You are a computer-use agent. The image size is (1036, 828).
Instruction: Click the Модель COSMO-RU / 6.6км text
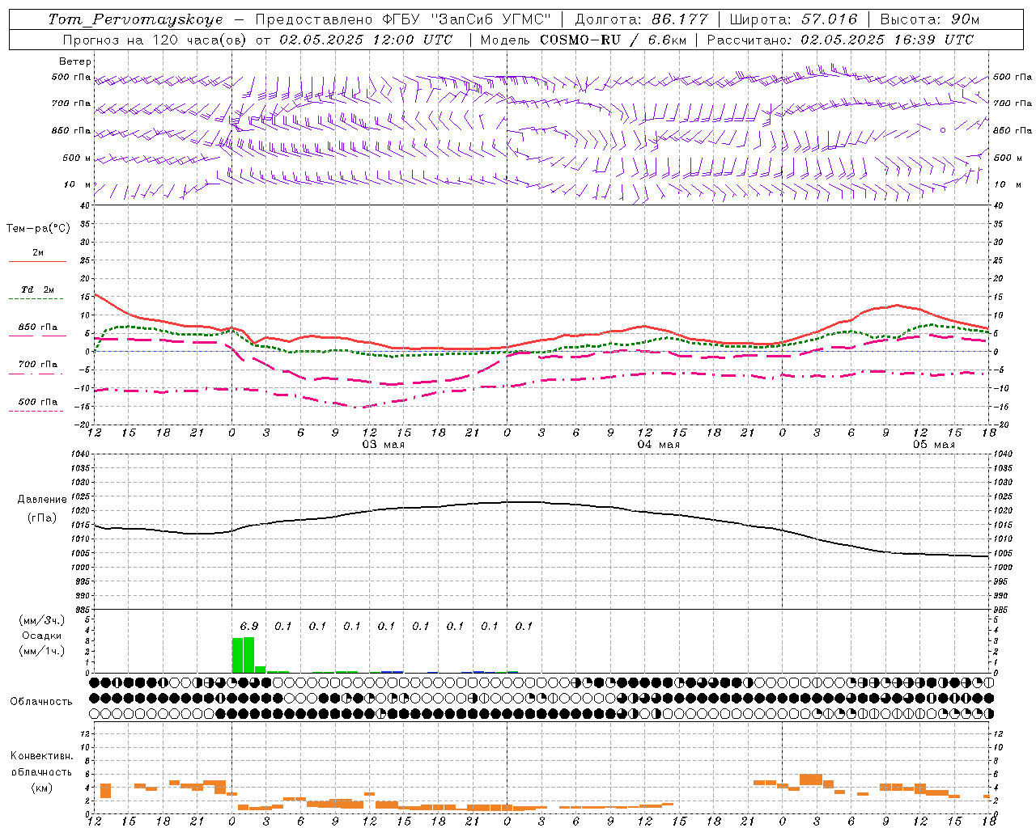[x=583, y=40]
